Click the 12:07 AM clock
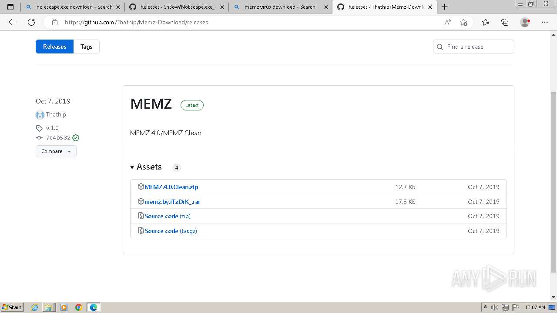The image size is (557, 313). (x=535, y=307)
